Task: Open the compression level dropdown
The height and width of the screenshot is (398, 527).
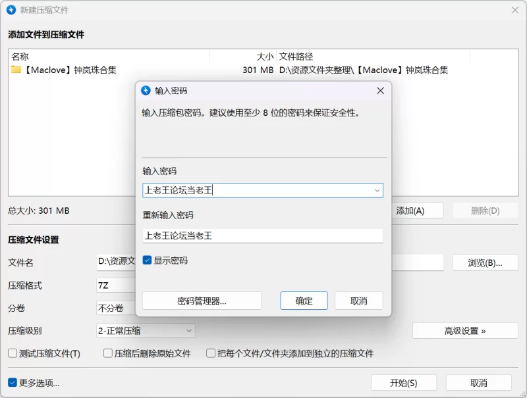Action: [145, 331]
